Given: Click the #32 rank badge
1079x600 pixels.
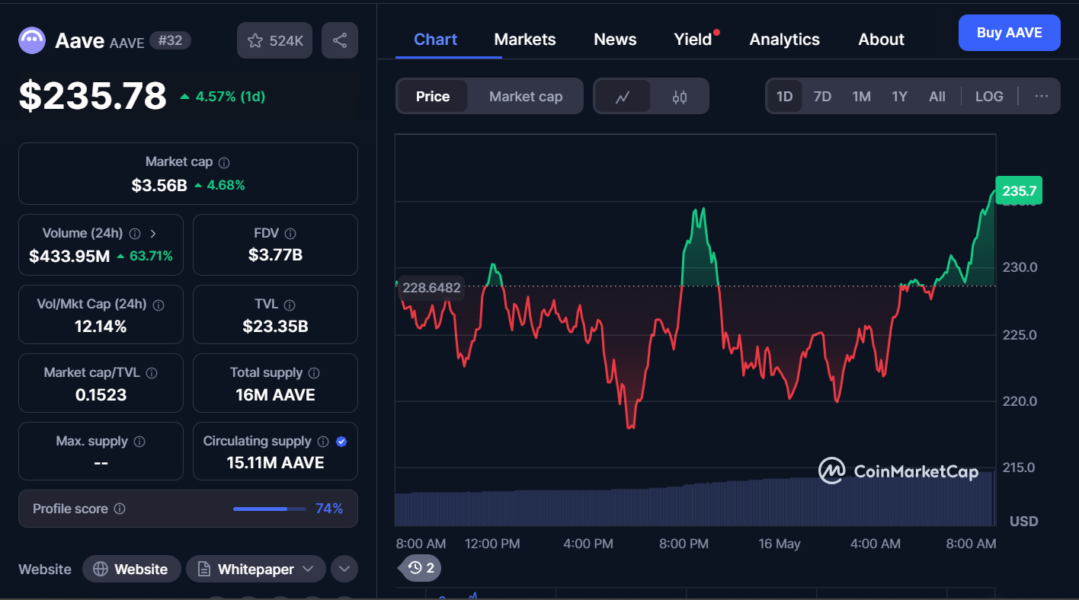Looking at the screenshot, I should click(171, 40).
